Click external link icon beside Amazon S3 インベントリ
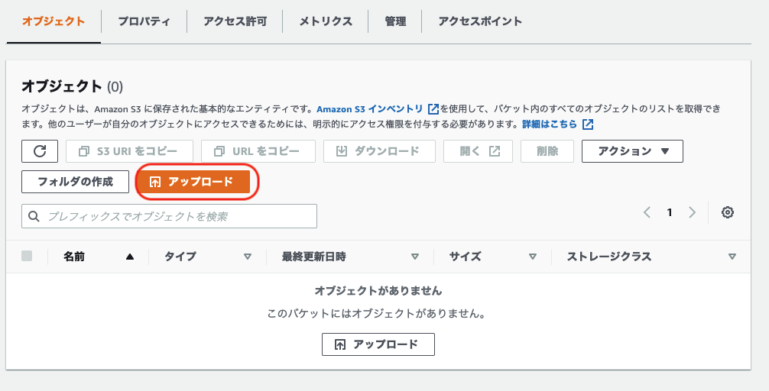The width and height of the screenshot is (769, 391). coord(433,109)
